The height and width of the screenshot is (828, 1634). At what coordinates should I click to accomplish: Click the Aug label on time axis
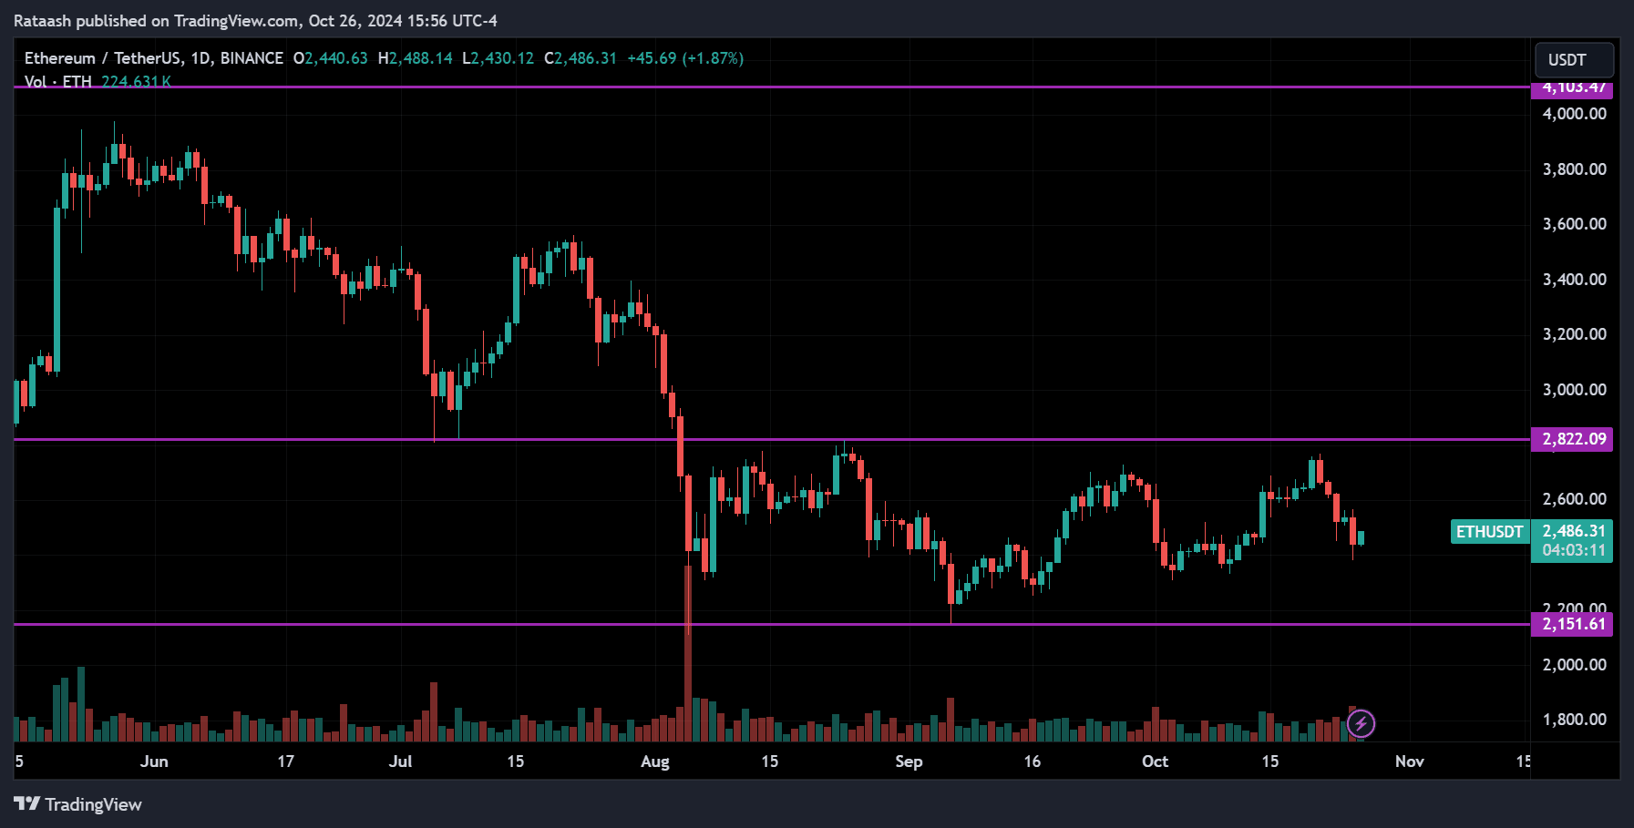(x=655, y=762)
